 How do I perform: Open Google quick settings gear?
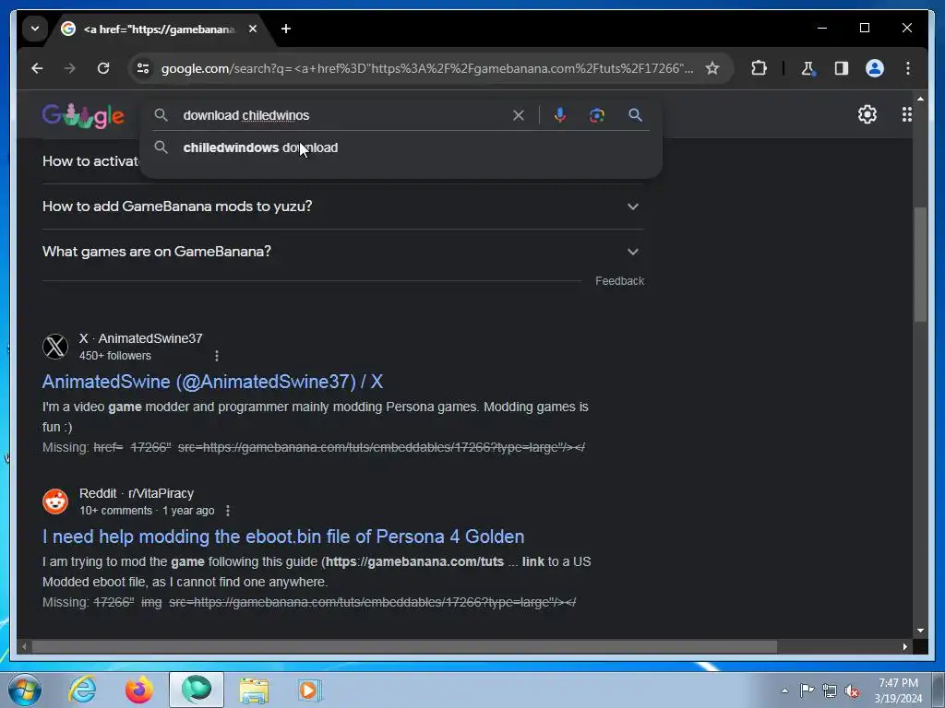click(x=867, y=114)
